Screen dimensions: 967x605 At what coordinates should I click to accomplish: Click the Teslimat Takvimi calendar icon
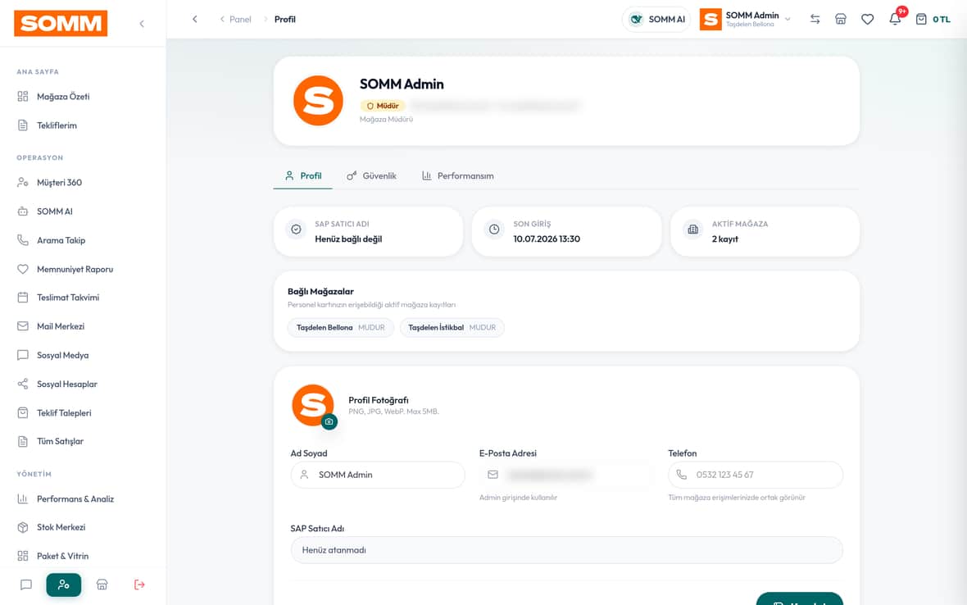click(x=23, y=298)
